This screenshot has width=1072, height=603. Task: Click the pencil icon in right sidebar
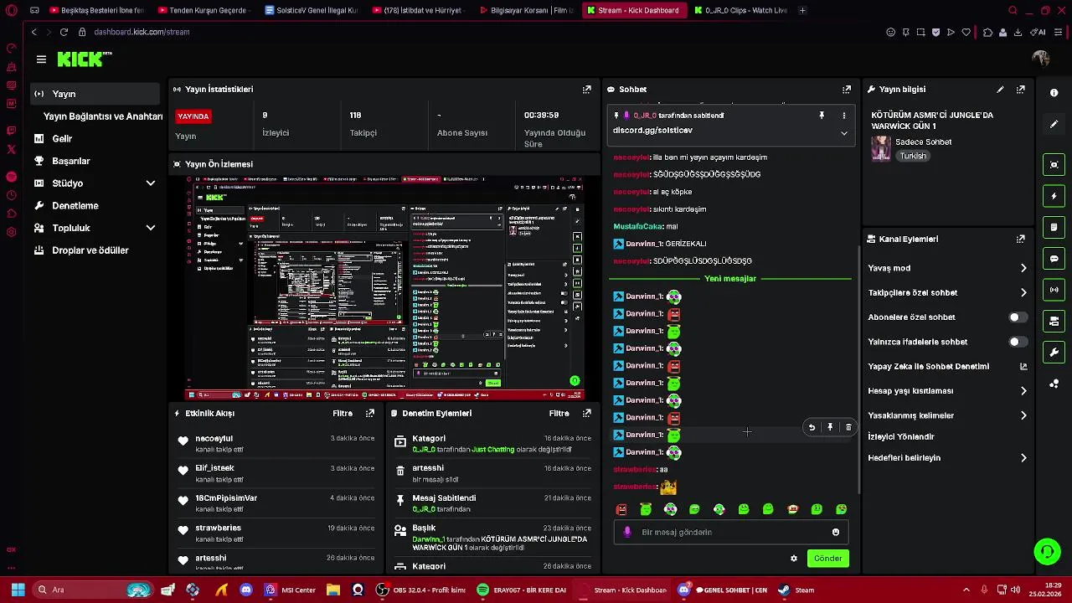pyautogui.click(x=1054, y=124)
